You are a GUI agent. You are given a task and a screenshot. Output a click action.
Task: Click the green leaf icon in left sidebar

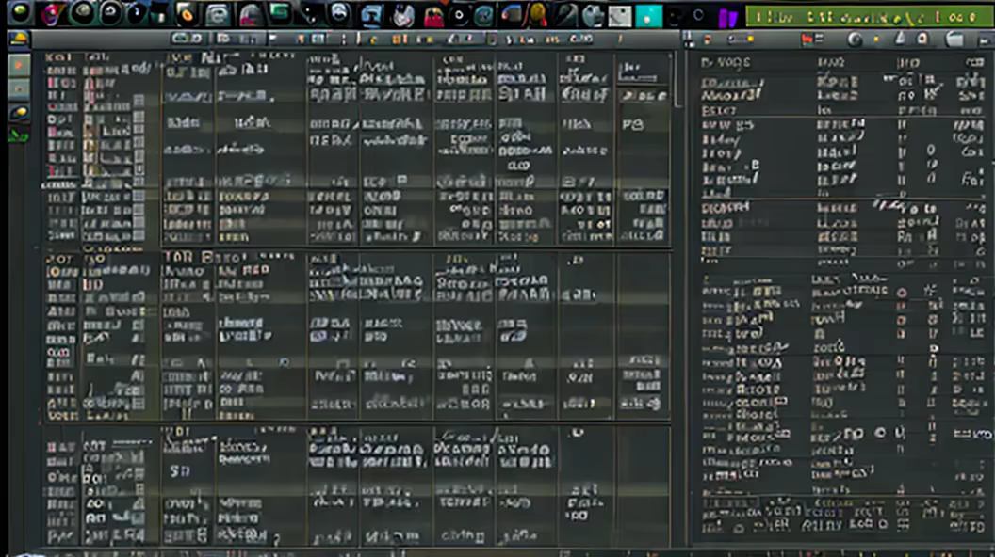click(18, 135)
